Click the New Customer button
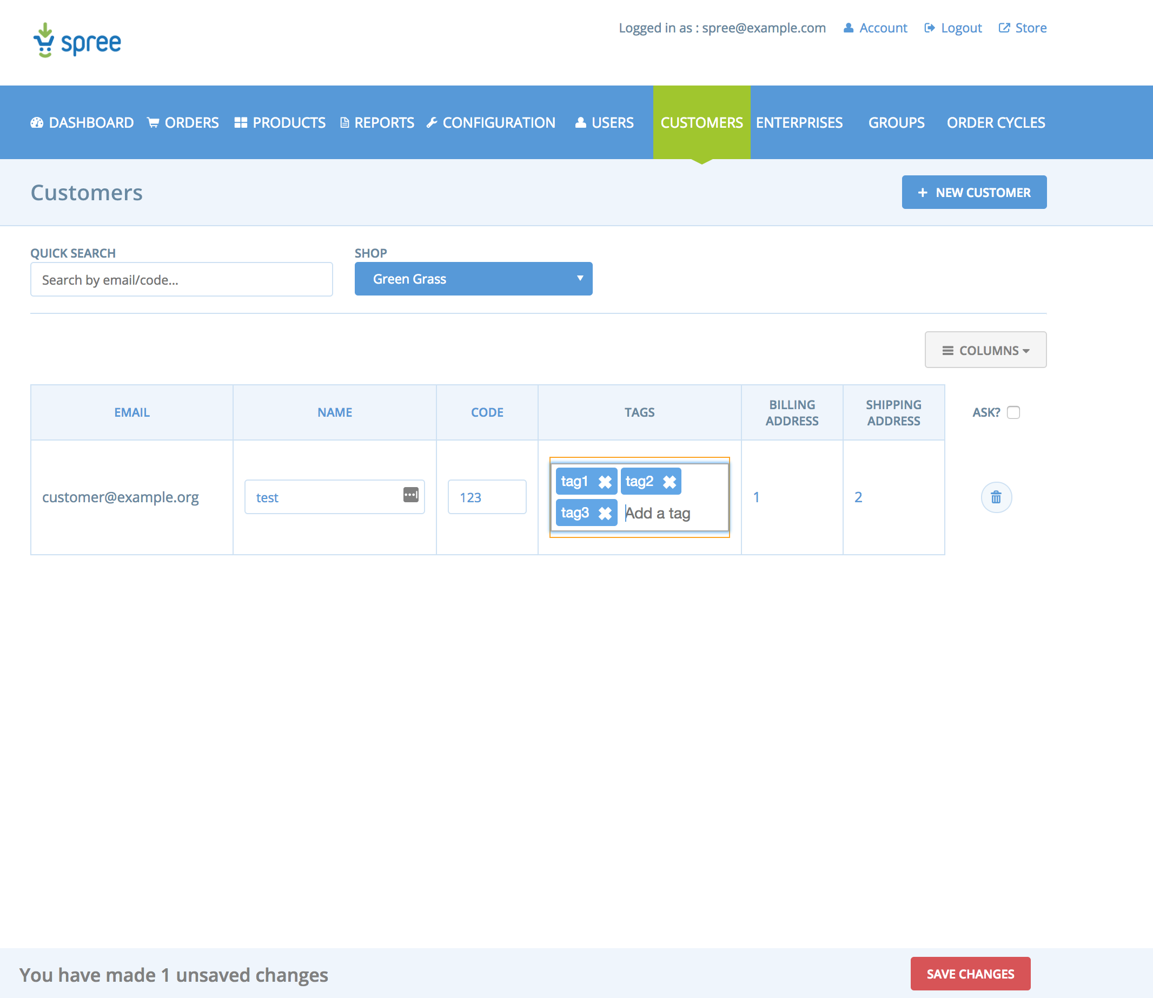Image resolution: width=1153 pixels, height=998 pixels. tap(973, 193)
